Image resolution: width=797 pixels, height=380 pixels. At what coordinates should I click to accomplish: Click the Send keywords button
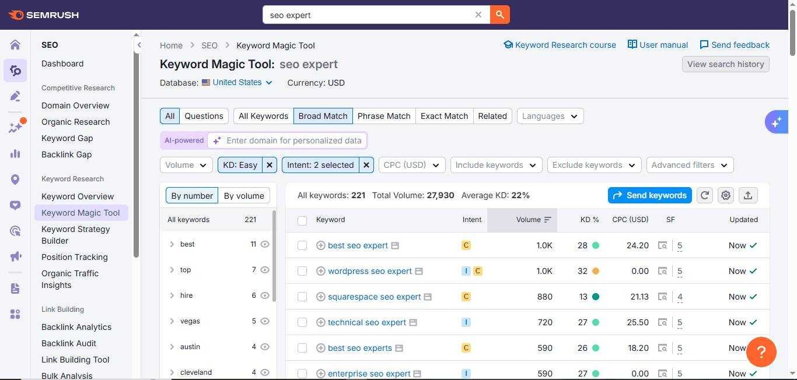tap(649, 195)
